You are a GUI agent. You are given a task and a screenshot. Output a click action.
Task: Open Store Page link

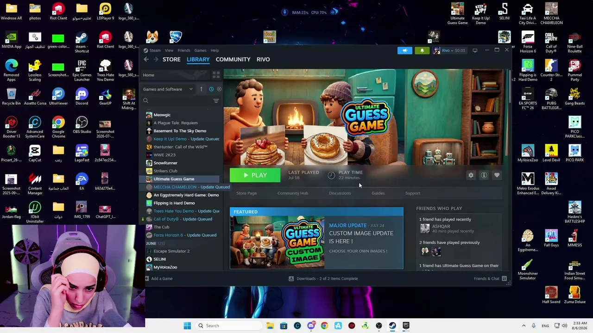[246, 193]
